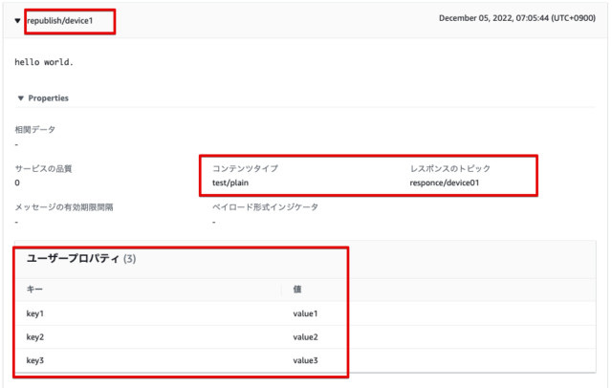Select the key1 cell

pos(35,313)
